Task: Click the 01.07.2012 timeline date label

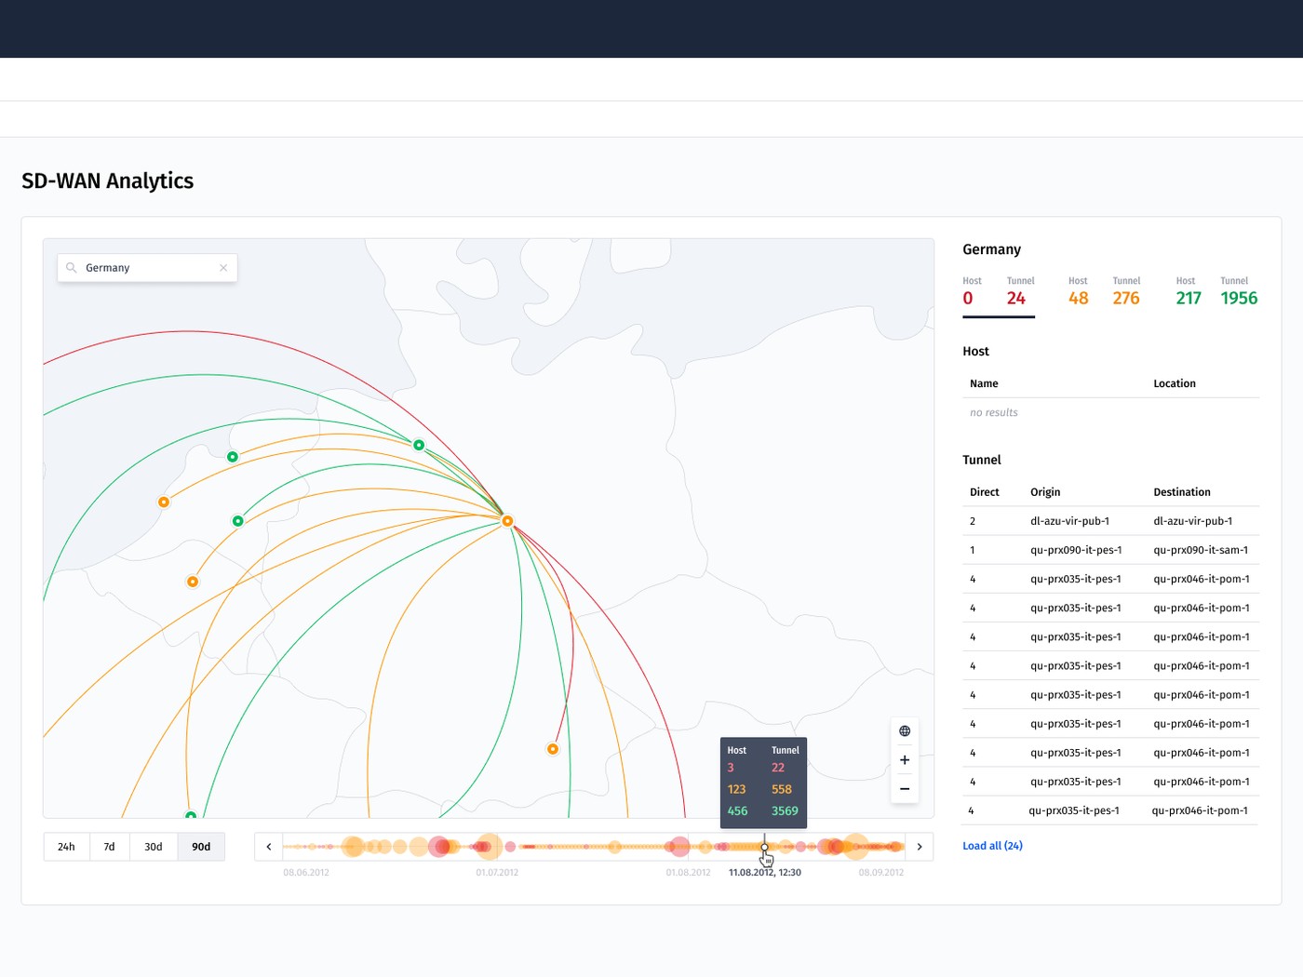Action: [497, 873]
